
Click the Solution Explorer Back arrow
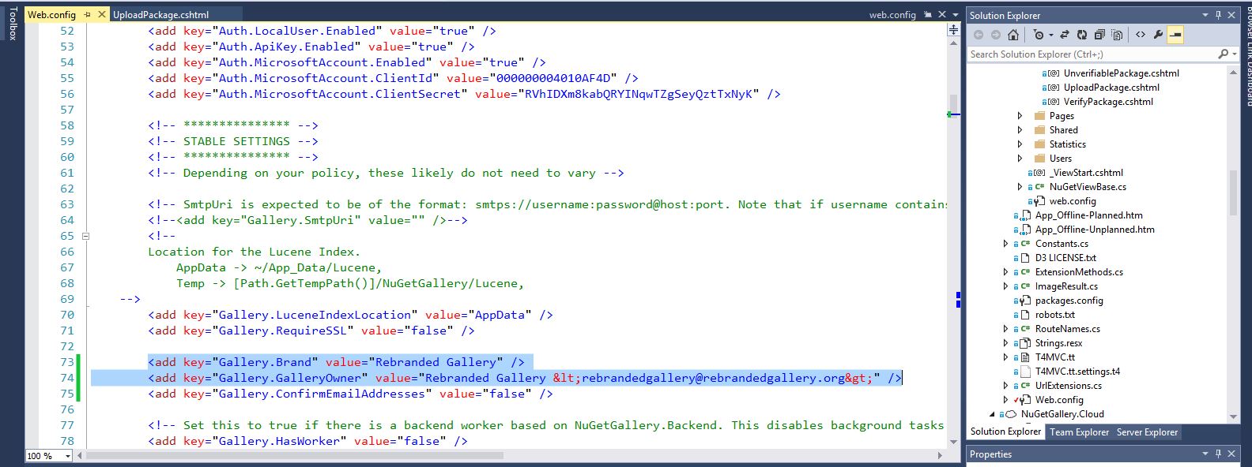coord(979,35)
